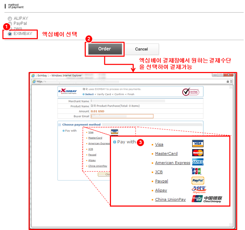Click the padlock security icon in address bar
The width and height of the screenshot is (245, 230).
227,81
